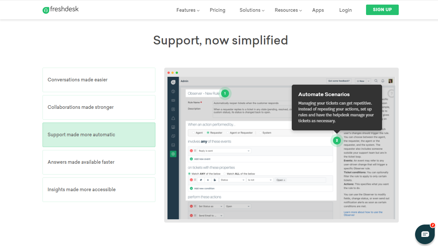Remove the Set Status as action row
Viewport: 438px width, 251px height.
coord(191,206)
